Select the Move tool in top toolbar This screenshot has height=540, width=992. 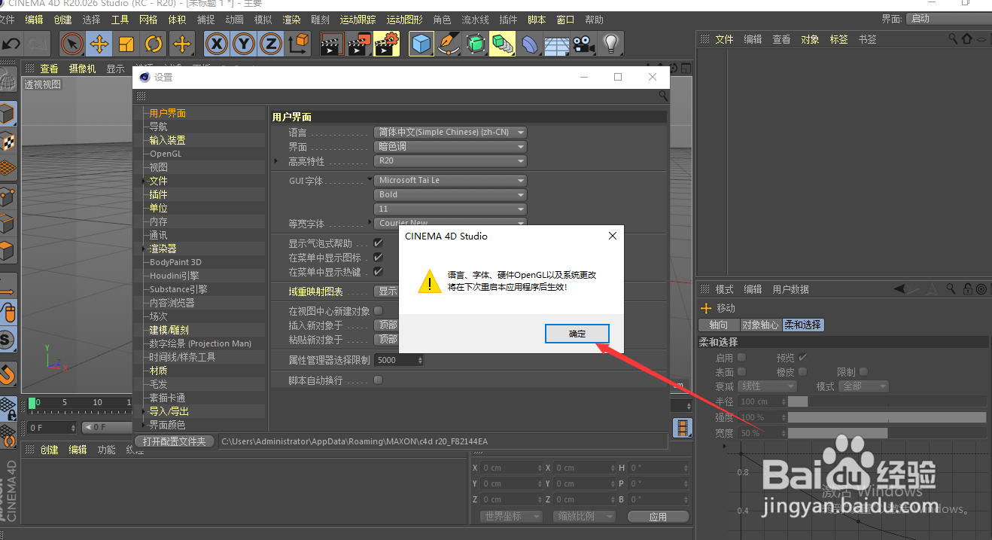[x=99, y=44]
